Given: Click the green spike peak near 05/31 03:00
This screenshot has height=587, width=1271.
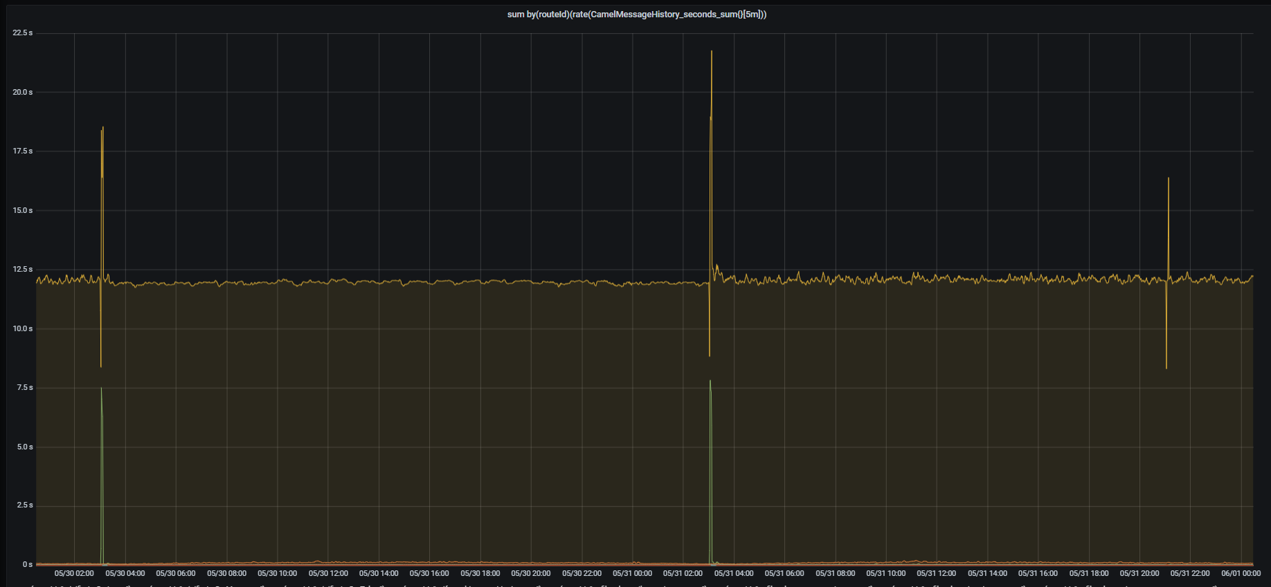Looking at the screenshot, I should tap(710, 381).
